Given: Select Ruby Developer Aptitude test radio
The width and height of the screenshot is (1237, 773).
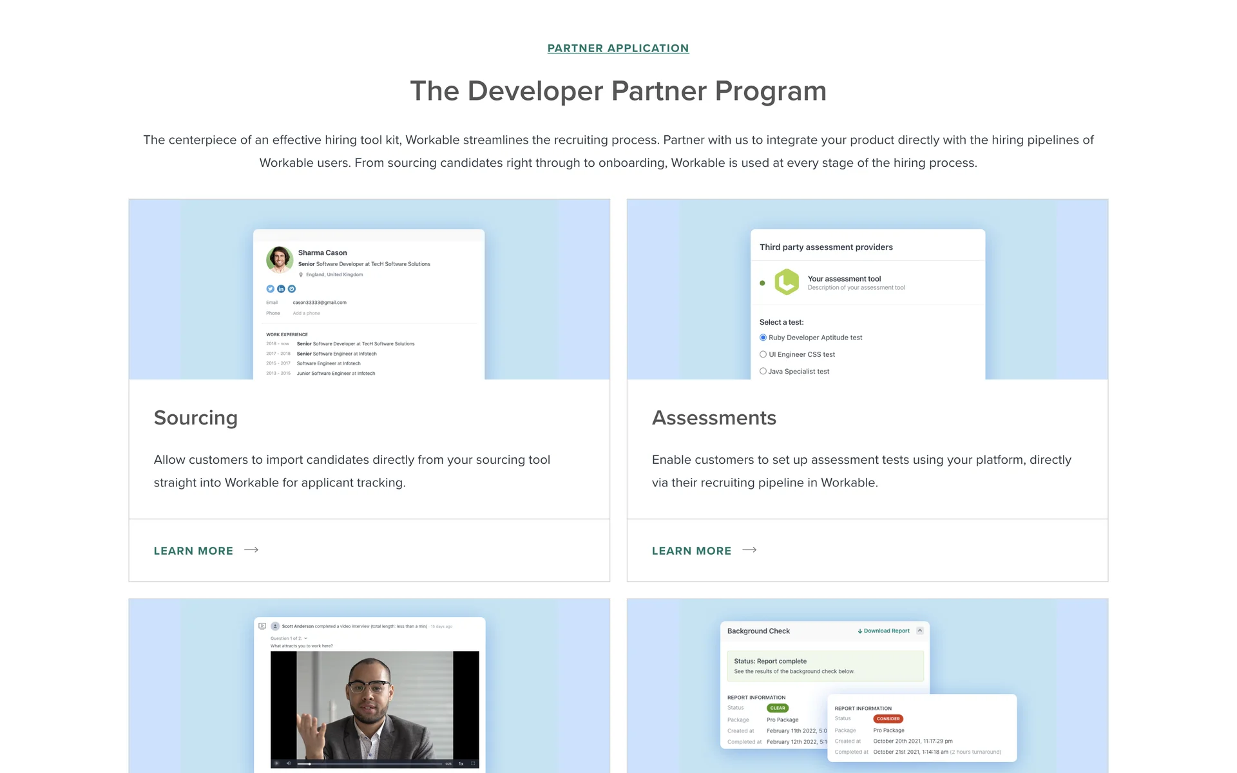Looking at the screenshot, I should 763,338.
